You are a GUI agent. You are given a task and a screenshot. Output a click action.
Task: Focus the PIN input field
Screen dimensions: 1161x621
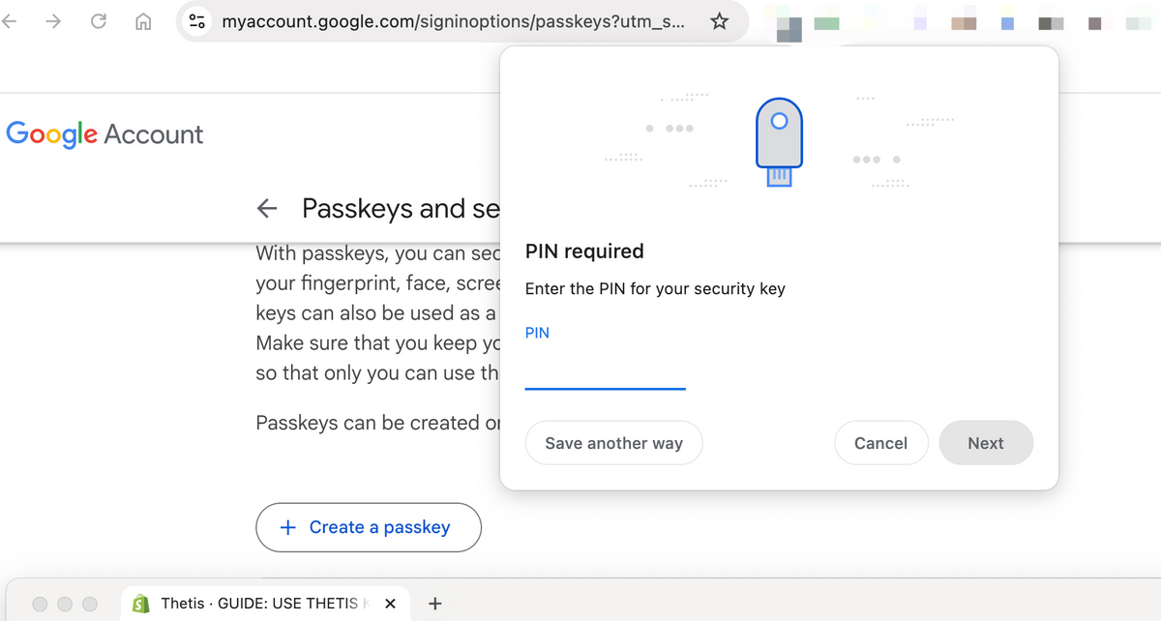click(605, 371)
